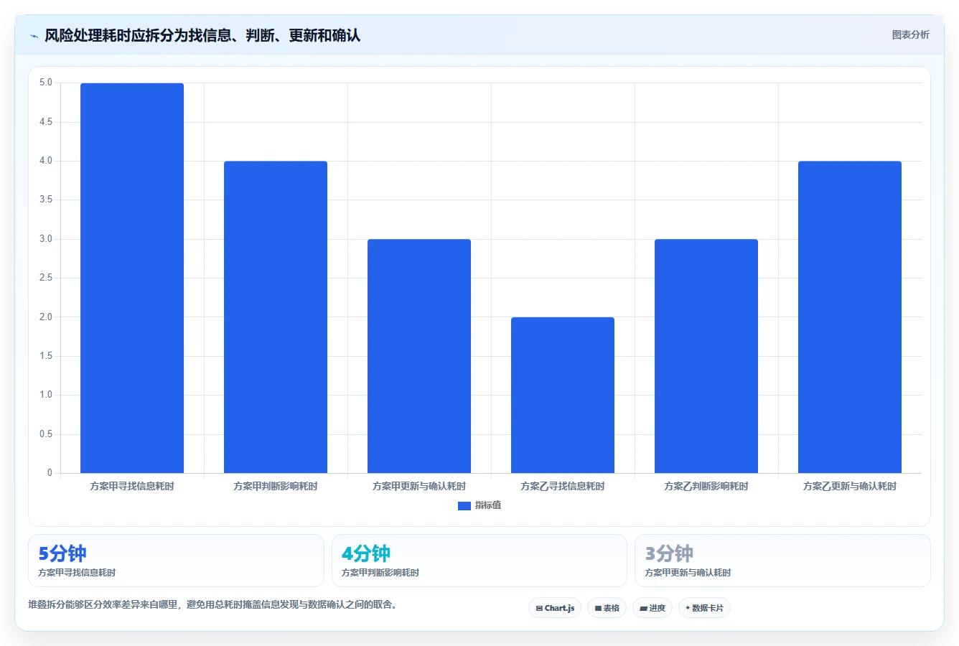This screenshot has width=959, height=646.
Task: Select the 方案乙寻找信息耗时 bar
Action: point(563,395)
